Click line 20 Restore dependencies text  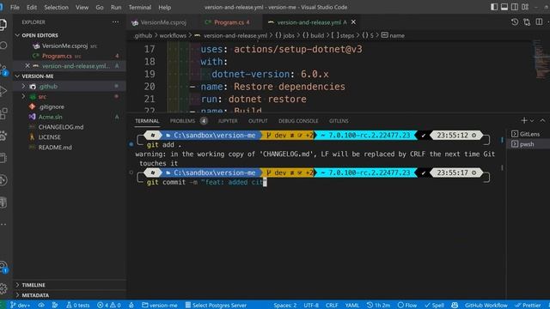click(290, 87)
